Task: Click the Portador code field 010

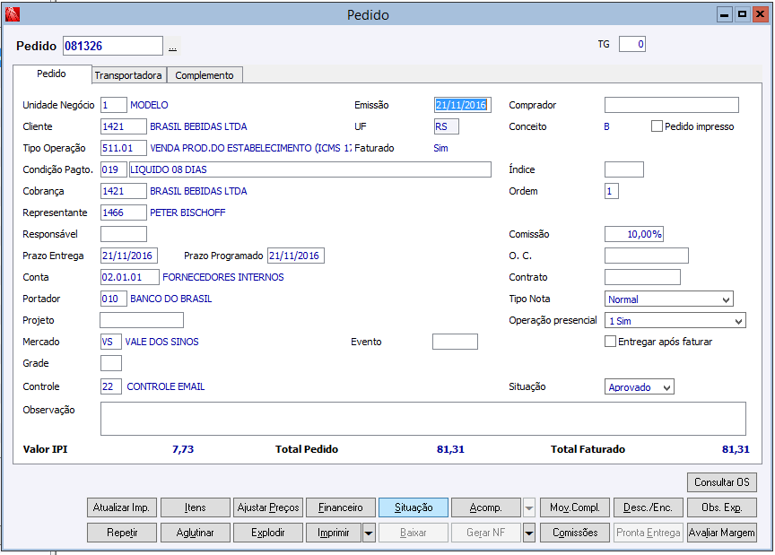Action: pos(114,299)
